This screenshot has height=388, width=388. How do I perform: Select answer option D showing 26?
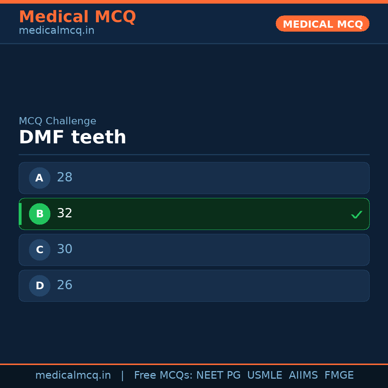[x=194, y=286]
